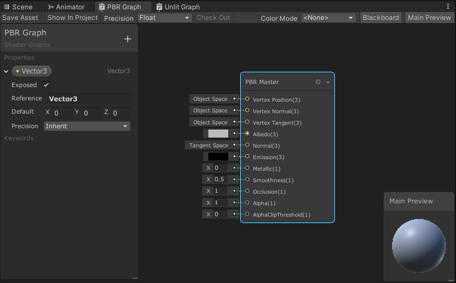Click the Emission black color swatch
This screenshot has height=283, width=456.
(218, 157)
